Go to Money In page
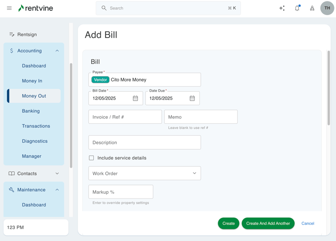Image resolution: width=336 pixels, height=241 pixels. (x=32, y=81)
